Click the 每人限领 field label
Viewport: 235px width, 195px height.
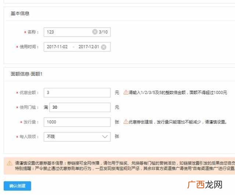tap(29, 137)
